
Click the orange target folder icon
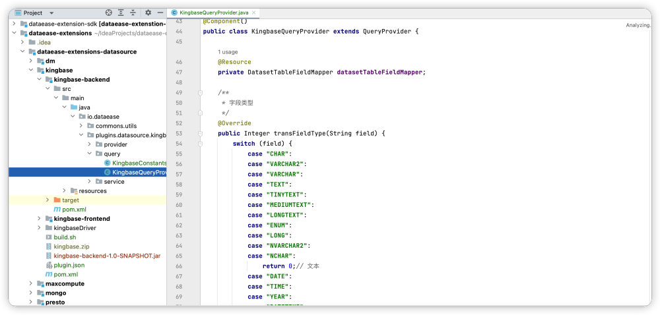(x=57, y=200)
